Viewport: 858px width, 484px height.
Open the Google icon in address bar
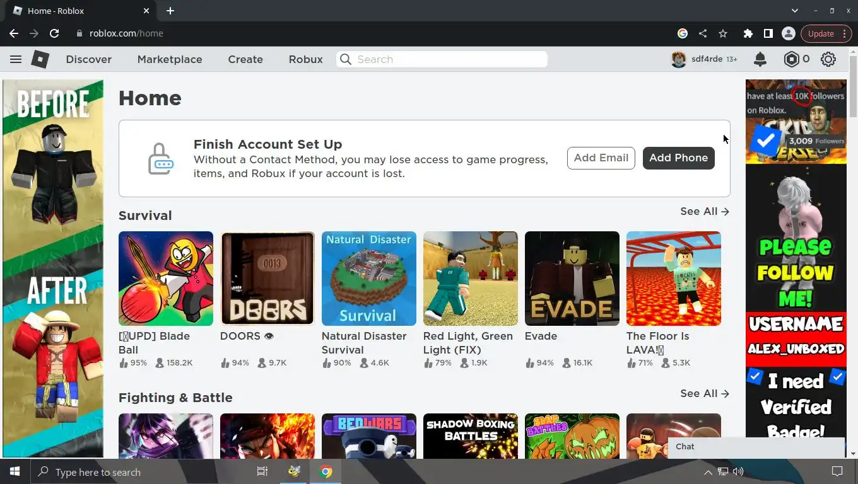point(683,33)
